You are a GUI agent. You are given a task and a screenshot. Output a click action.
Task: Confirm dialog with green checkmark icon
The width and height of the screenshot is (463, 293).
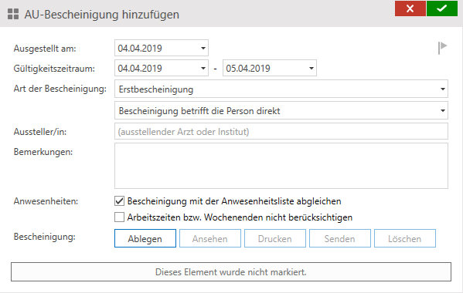click(441, 8)
